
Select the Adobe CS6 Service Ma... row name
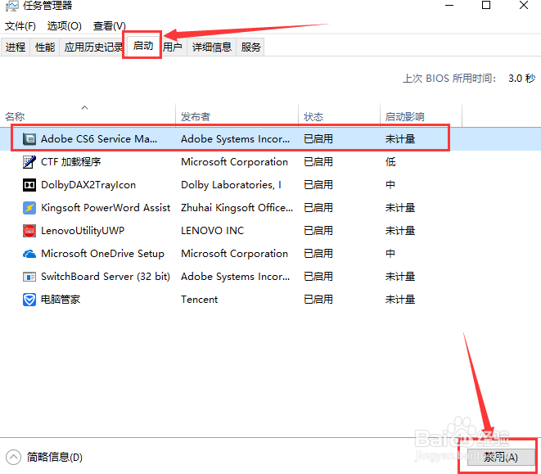(x=99, y=139)
